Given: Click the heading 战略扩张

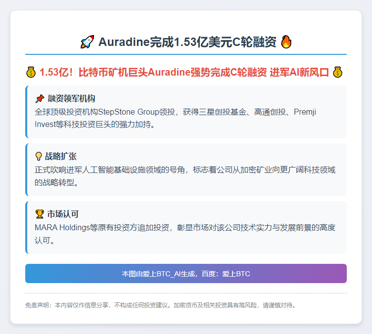Looking at the screenshot, I should point(61,156).
